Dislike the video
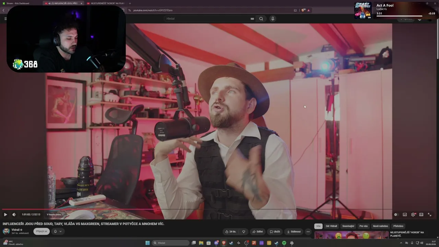439x247 pixels. [x=244, y=232]
